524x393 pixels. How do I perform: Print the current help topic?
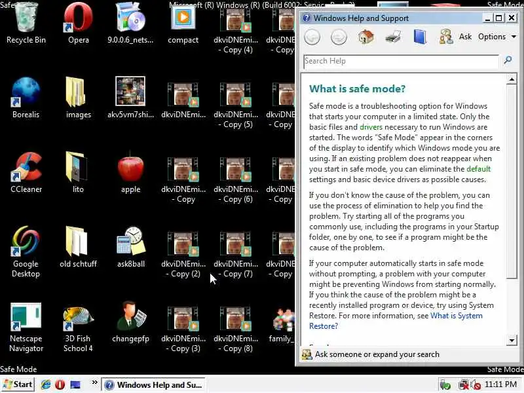[393, 37]
